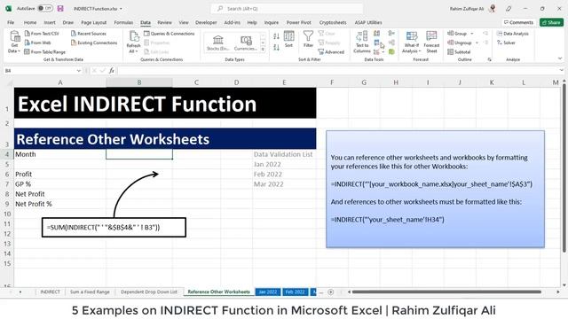The image size is (568, 319).
Task: Open the Sum a Fixed Range sheet
Action: click(90, 292)
